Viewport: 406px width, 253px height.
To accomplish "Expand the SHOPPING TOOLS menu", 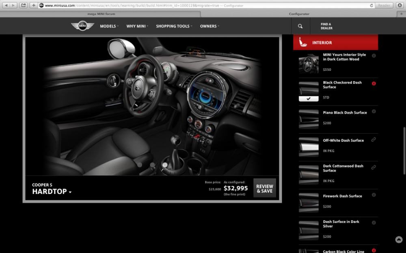I will (174, 26).
